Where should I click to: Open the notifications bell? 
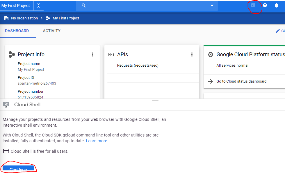(x=277, y=6)
